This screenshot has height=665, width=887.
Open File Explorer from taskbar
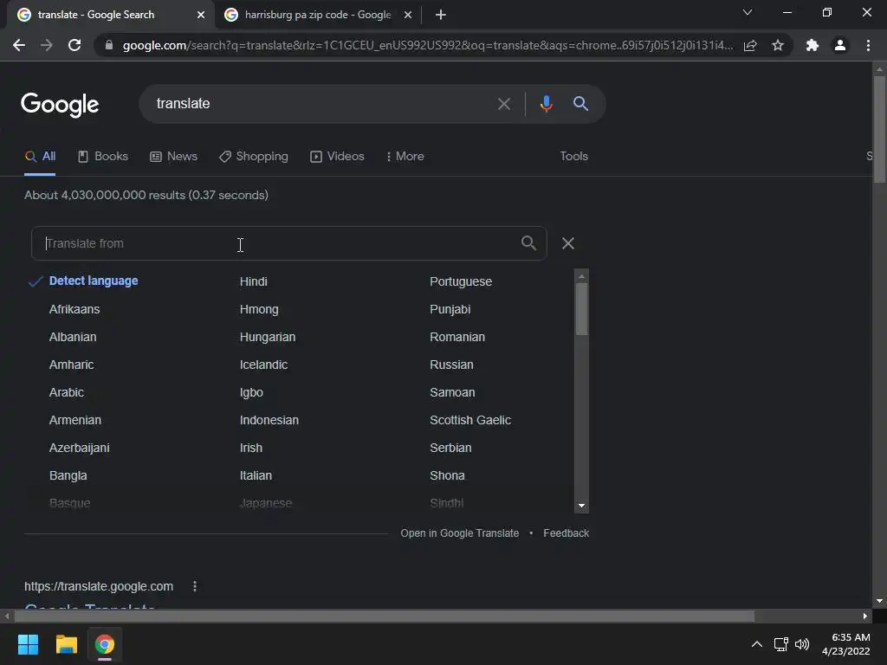pyautogui.click(x=66, y=644)
